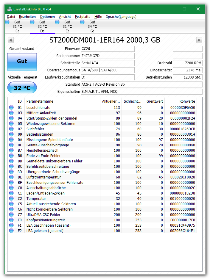The height and width of the screenshot is (279, 210).
Task: Click status icon of Luftstromtemperatur row
Action: point(11,177)
